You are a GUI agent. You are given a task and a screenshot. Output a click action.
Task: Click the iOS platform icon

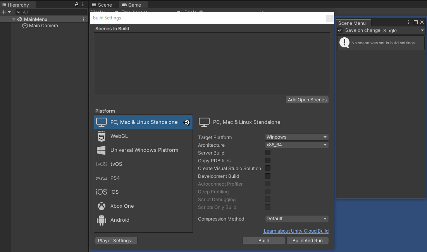coord(101,192)
